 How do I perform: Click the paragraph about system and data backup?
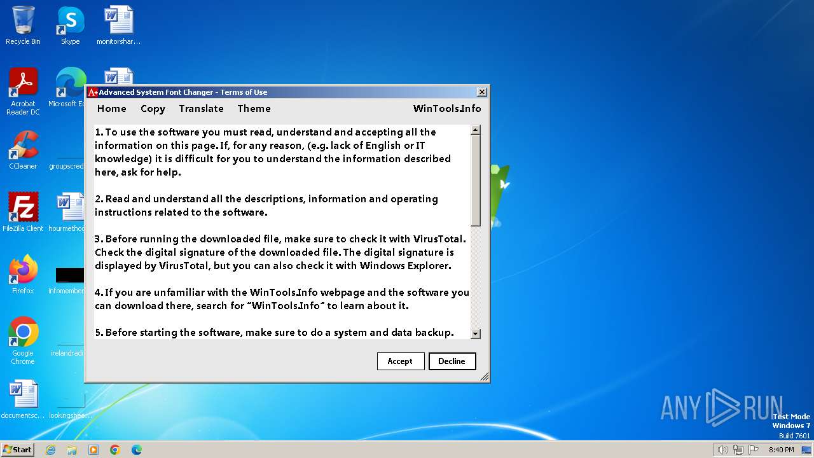(274, 333)
